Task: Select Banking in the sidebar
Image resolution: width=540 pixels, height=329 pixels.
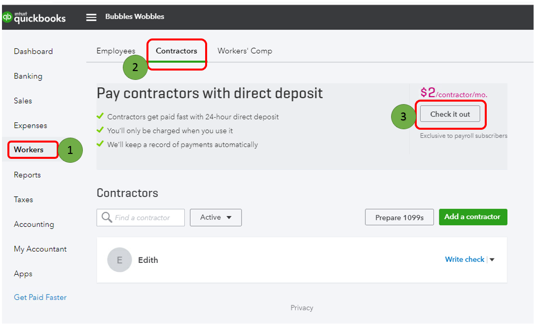Action: click(28, 76)
